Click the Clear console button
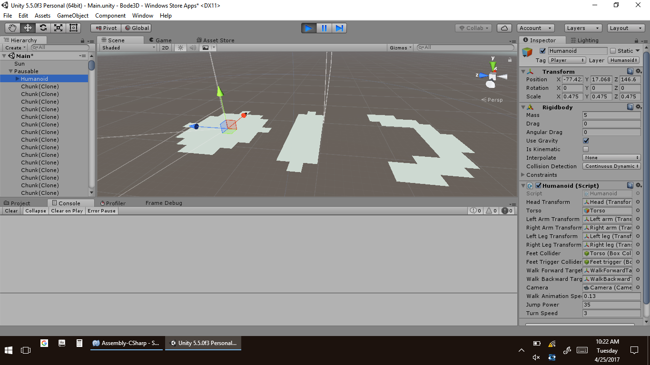Viewport: 650px width, 365px height. tap(11, 211)
